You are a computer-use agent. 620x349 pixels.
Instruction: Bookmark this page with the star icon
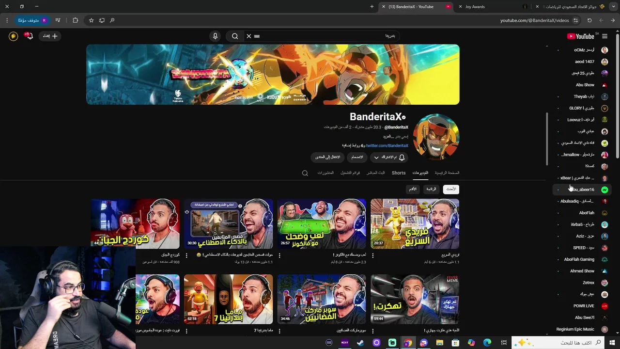tap(91, 20)
